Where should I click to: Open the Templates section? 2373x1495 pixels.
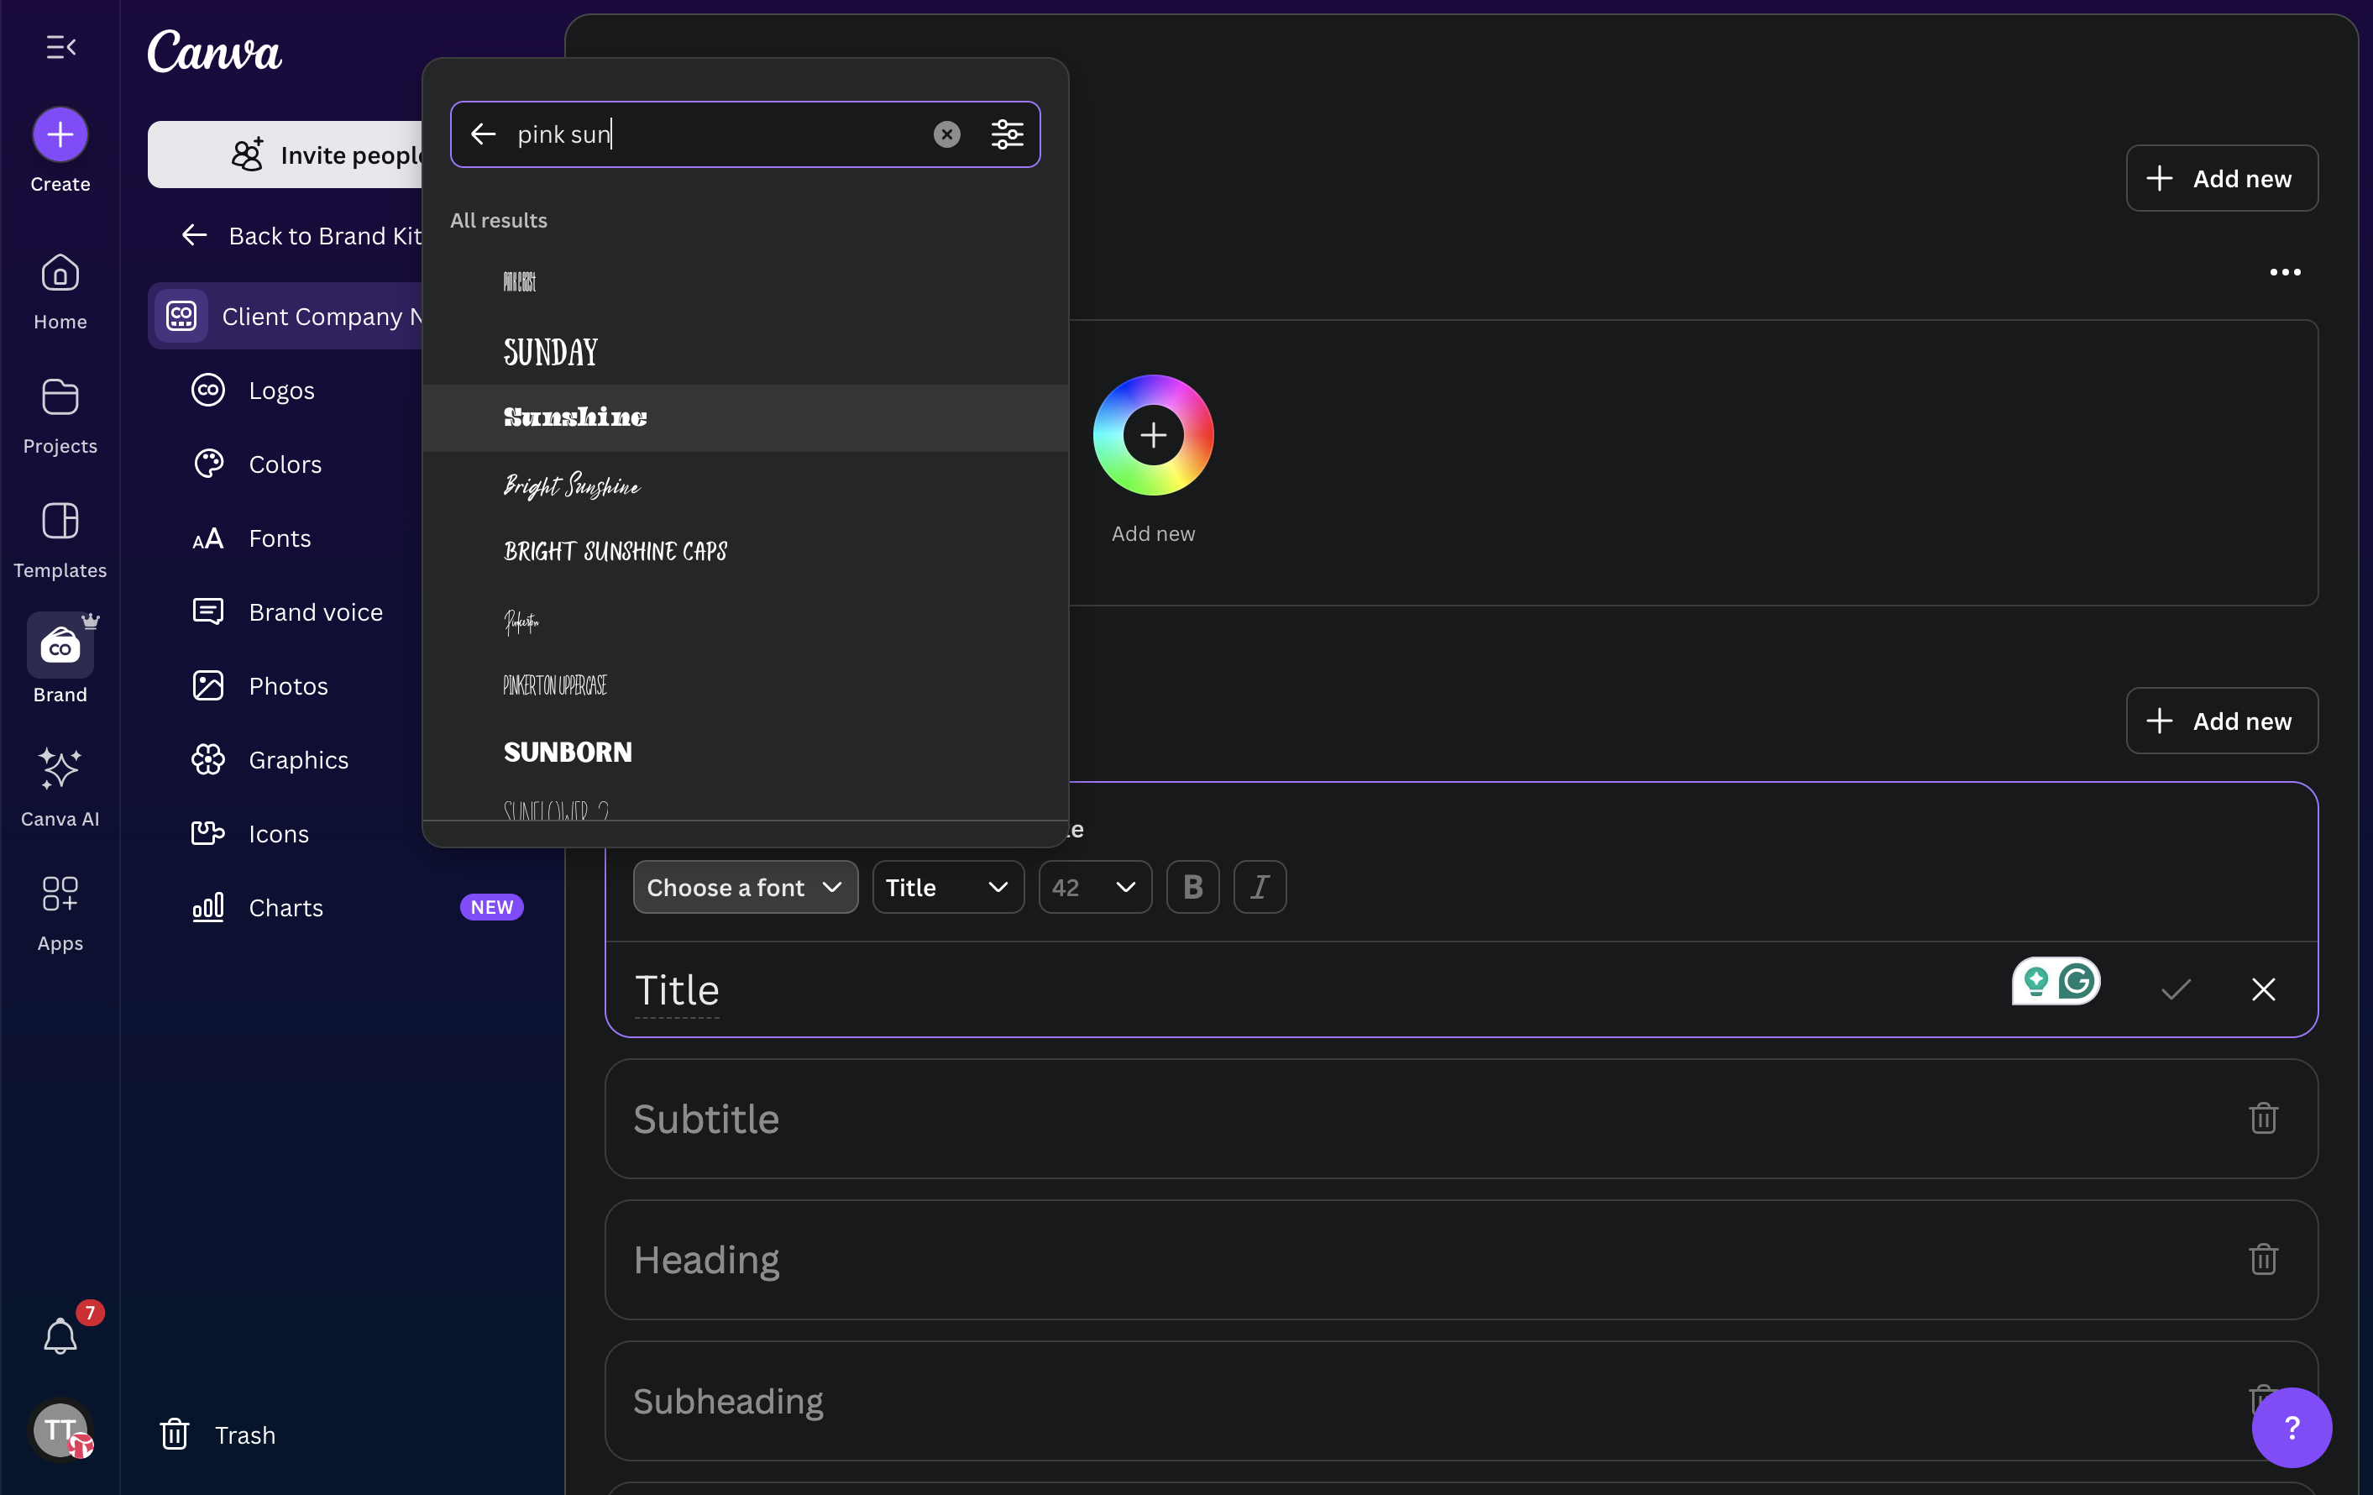(60, 541)
